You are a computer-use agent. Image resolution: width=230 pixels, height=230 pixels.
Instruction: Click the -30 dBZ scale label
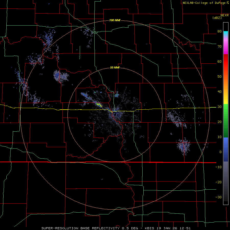218,197
